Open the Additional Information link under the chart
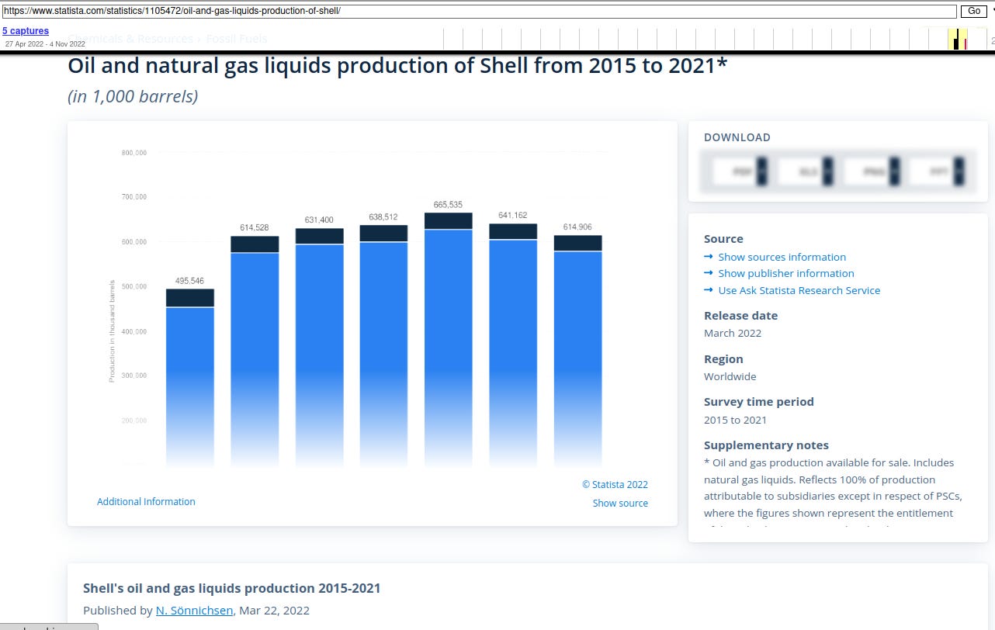 tap(146, 502)
